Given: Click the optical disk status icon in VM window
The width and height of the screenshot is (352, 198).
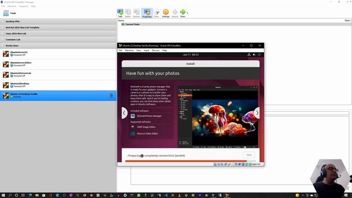Looking at the screenshot, I should [x=218, y=164].
